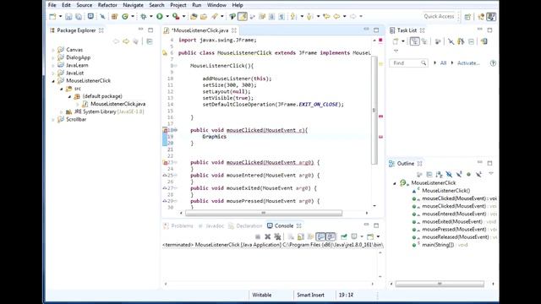Image resolution: width=541 pixels, height=304 pixels.
Task: Click the Open Perspective icon near Quick Access
Action: click(467, 17)
